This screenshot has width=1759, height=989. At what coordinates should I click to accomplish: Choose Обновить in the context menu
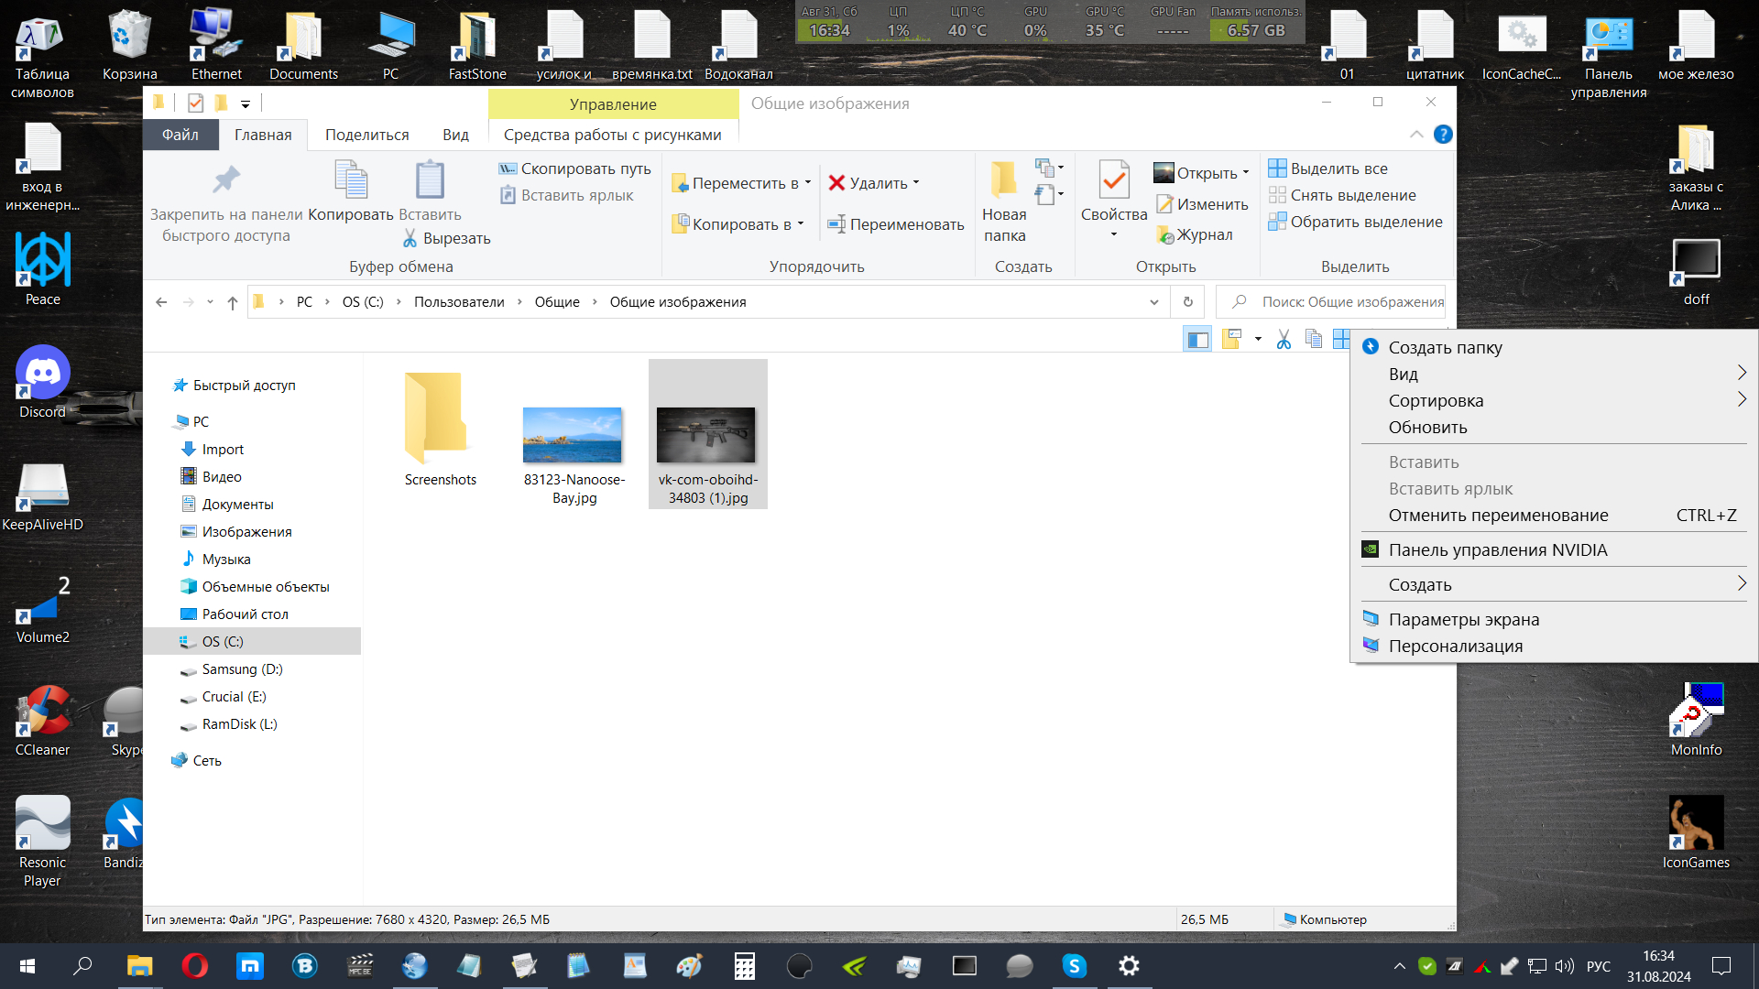pyautogui.click(x=1427, y=428)
